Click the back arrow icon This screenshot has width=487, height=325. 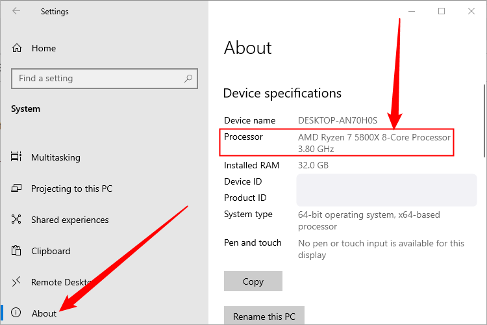tap(16, 11)
